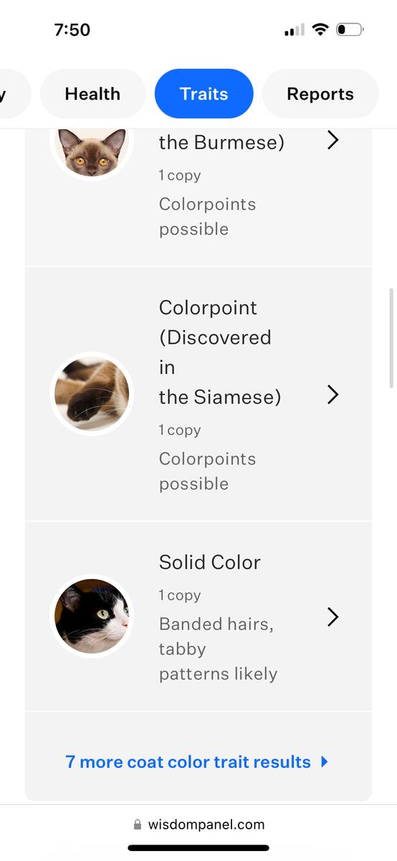Image resolution: width=397 pixels, height=861 pixels.
Task: Open the Health tab
Action: [x=92, y=94]
